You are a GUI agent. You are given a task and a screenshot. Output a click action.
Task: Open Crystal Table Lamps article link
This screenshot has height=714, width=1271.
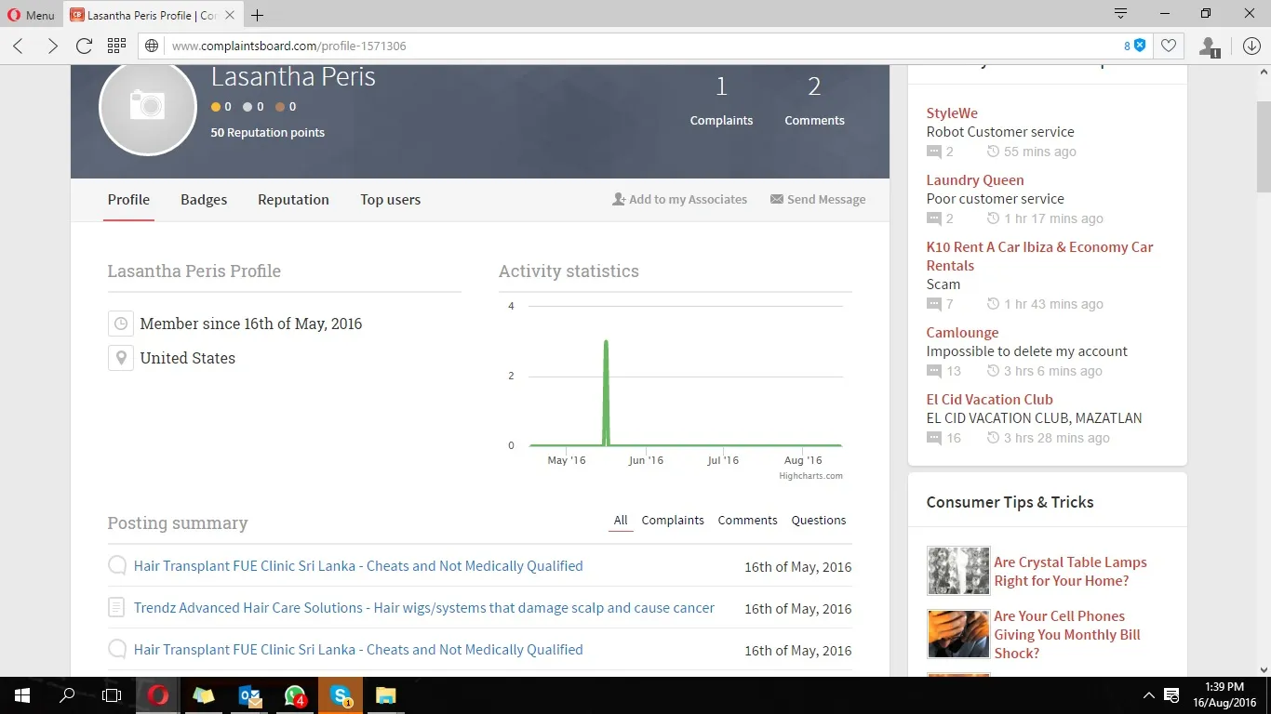[1070, 572]
